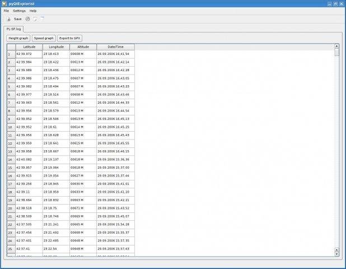Click altitude cell 00671 M in row 20
Viewport: 346px width, 269px height.
click(x=83, y=208)
